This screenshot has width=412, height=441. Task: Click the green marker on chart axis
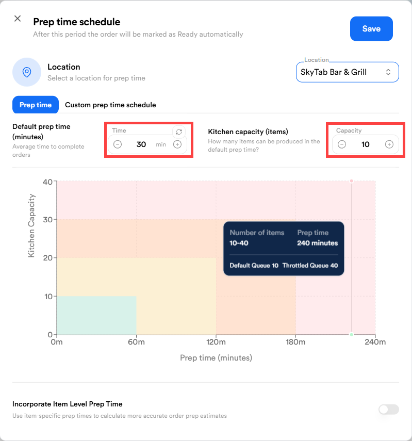click(352, 334)
